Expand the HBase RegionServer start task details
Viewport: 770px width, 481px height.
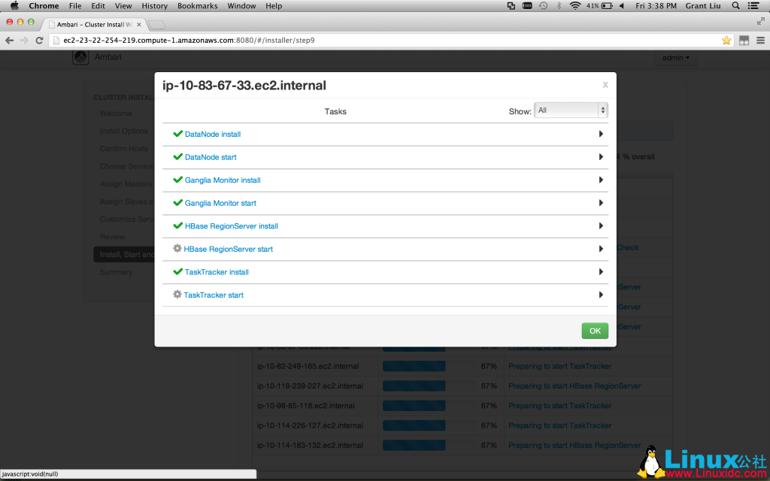(600, 249)
